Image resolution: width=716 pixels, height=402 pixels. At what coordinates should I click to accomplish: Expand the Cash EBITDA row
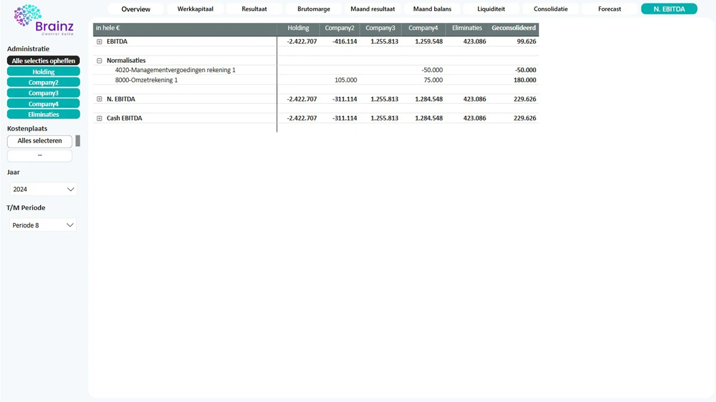tap(100, 118)
